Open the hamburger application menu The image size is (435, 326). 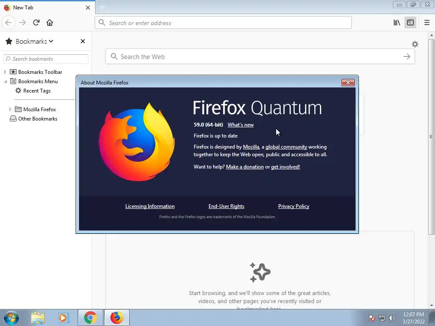coord(427,23)
